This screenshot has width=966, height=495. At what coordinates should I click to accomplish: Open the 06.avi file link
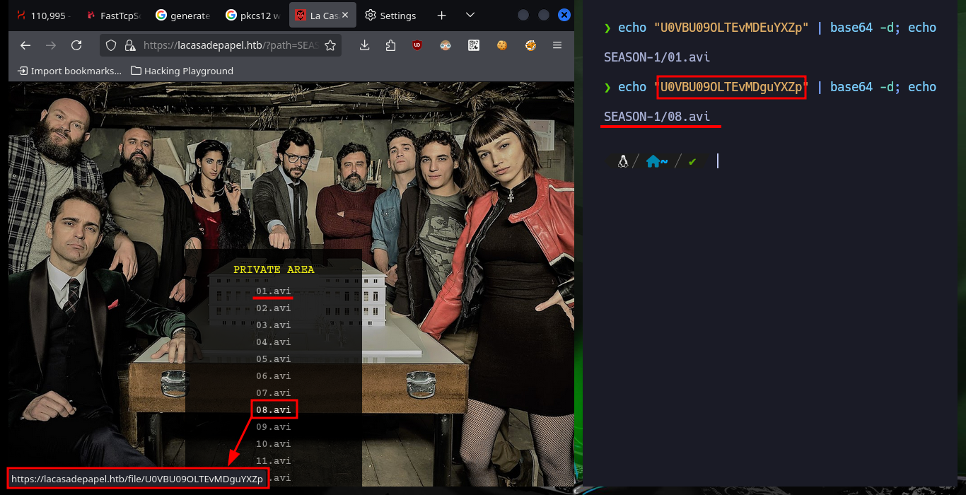(x=273, y=375)
